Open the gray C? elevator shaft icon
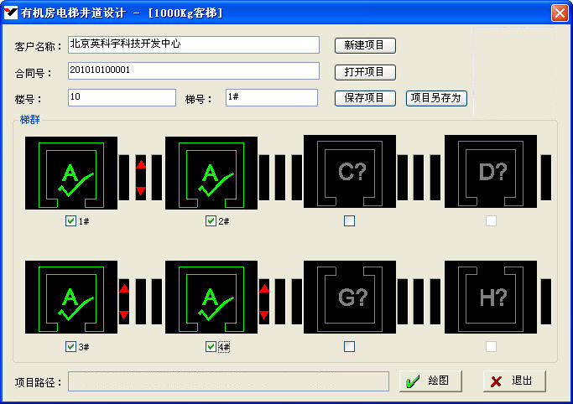 click(350, 173)
